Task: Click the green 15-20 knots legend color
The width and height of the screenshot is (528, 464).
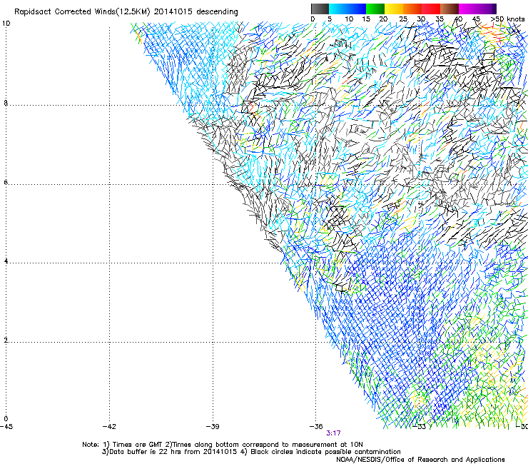Action: pyautogui.click(x=375, y=9)
